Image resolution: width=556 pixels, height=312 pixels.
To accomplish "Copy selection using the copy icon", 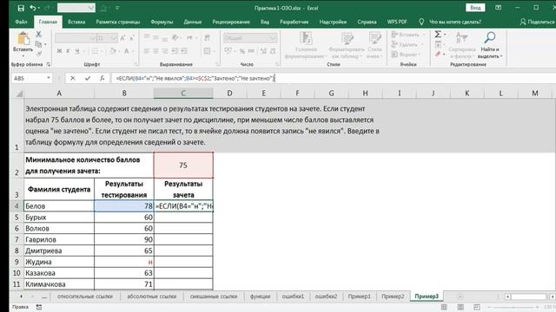I will 38,44.
